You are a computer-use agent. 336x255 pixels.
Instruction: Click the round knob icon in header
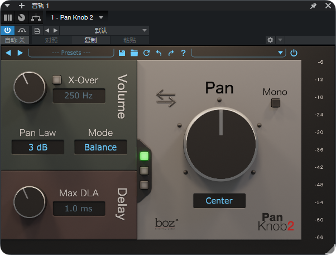pos(21,17)
